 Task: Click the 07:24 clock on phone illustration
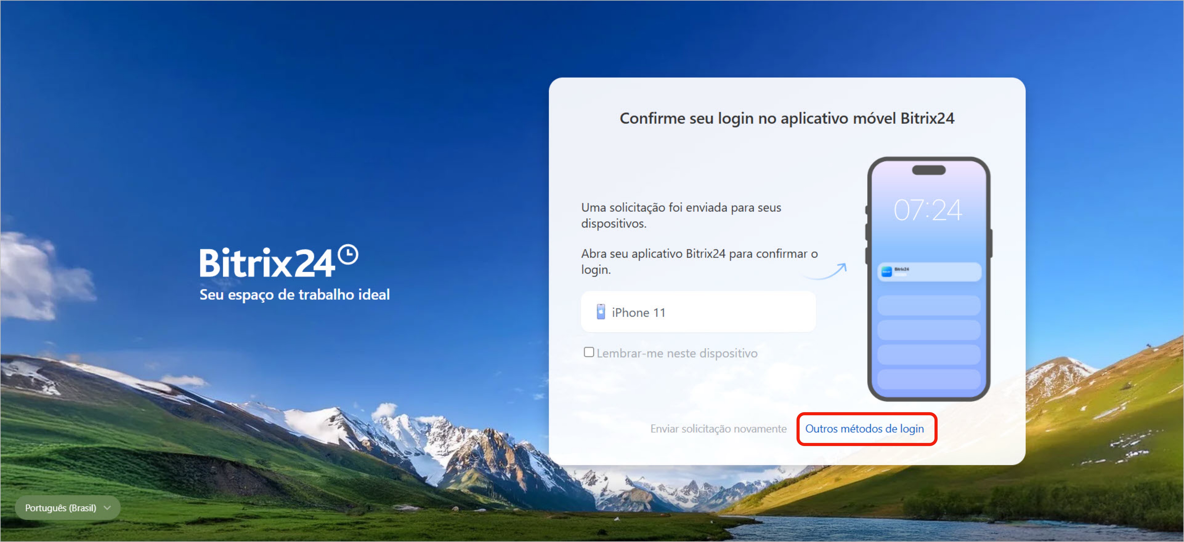coord(927,210)
